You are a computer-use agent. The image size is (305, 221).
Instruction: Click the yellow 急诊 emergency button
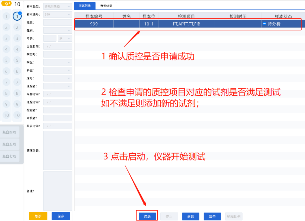tap(38, 216)
